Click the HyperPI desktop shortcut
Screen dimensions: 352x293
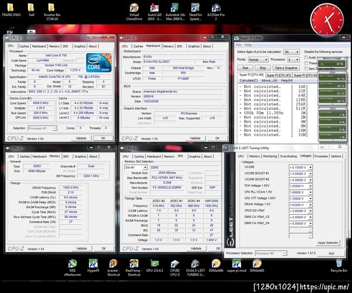pos(93,265)
